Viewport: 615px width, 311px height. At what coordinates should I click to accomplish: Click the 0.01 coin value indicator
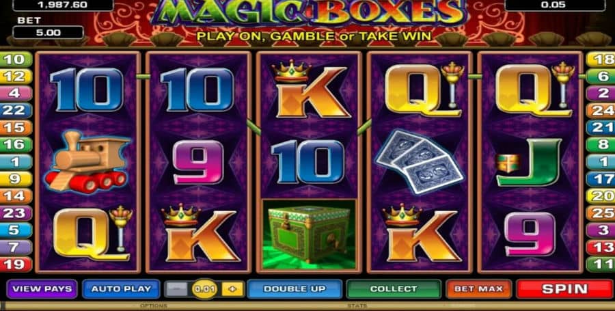205,289
